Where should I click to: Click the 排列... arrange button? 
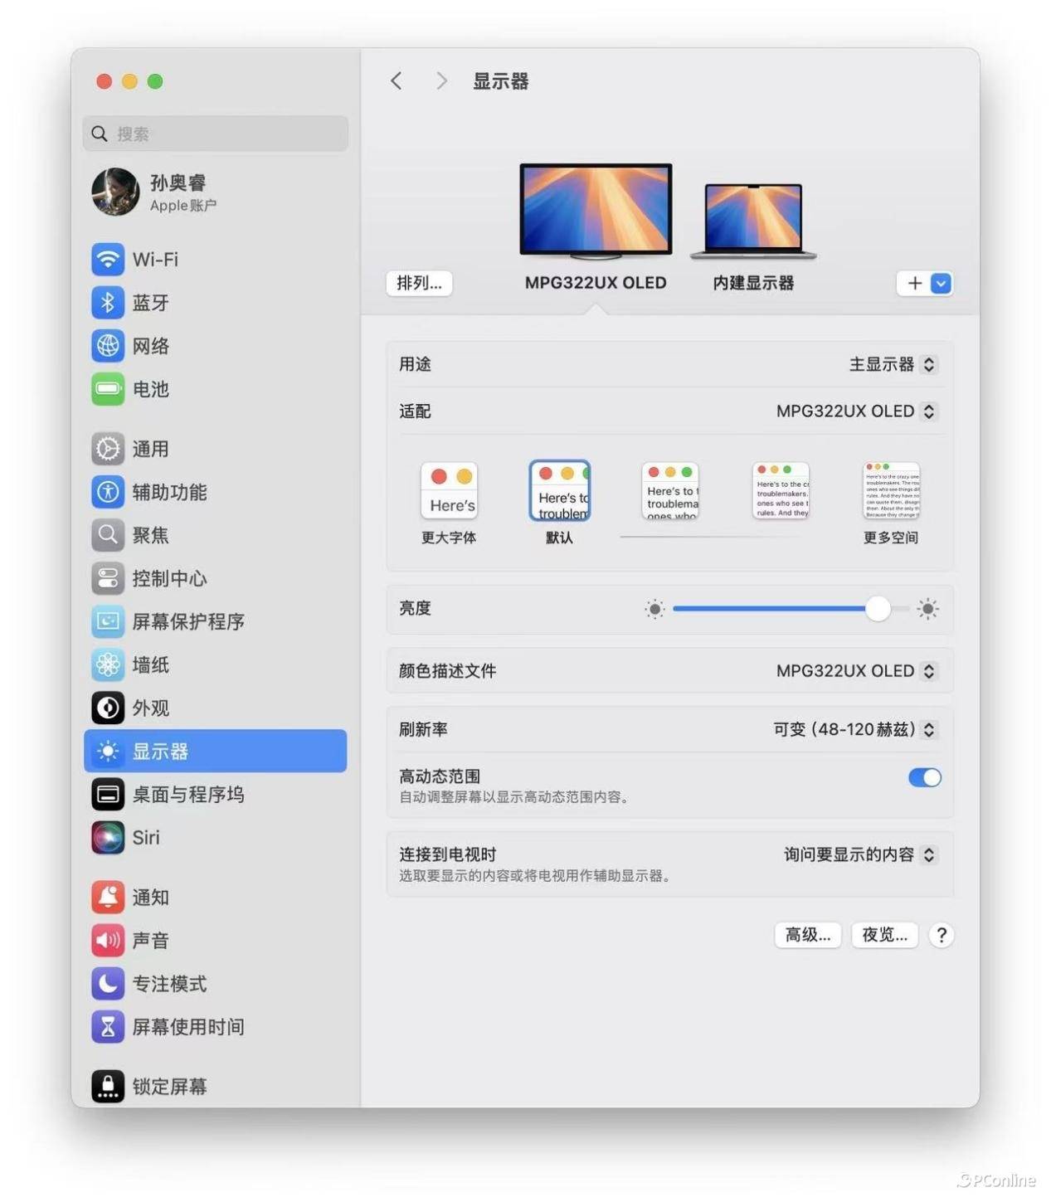click(419, 284)
